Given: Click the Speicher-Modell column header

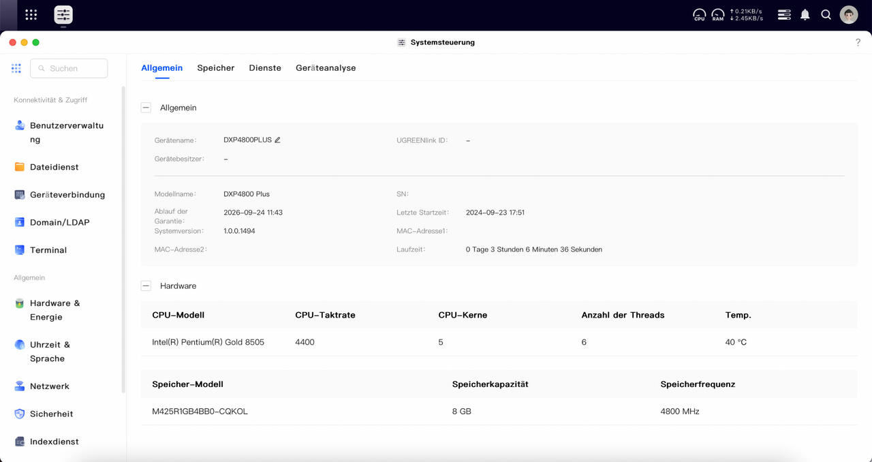Looking at the screenshot, I should click(x=187, y=384).
